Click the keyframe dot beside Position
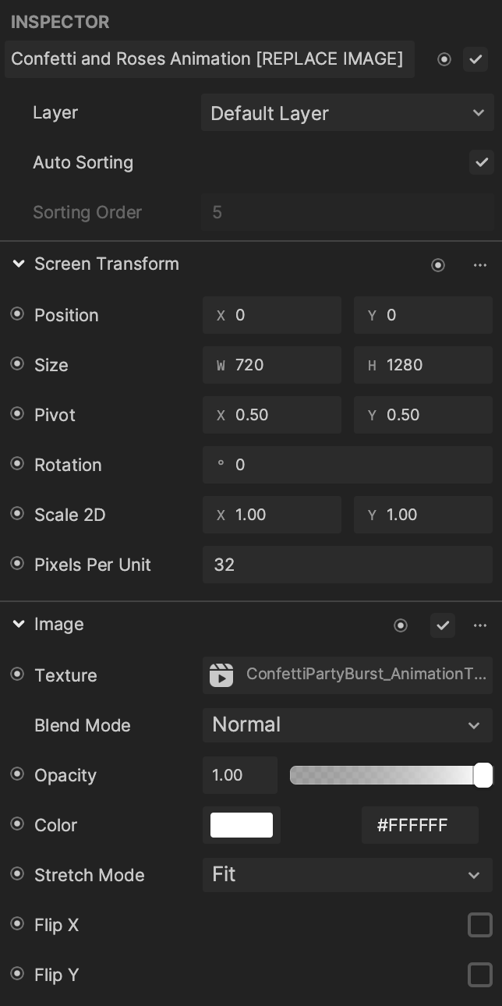The width and height of the screenshot is (502, 1006). [x=16, y=314]
